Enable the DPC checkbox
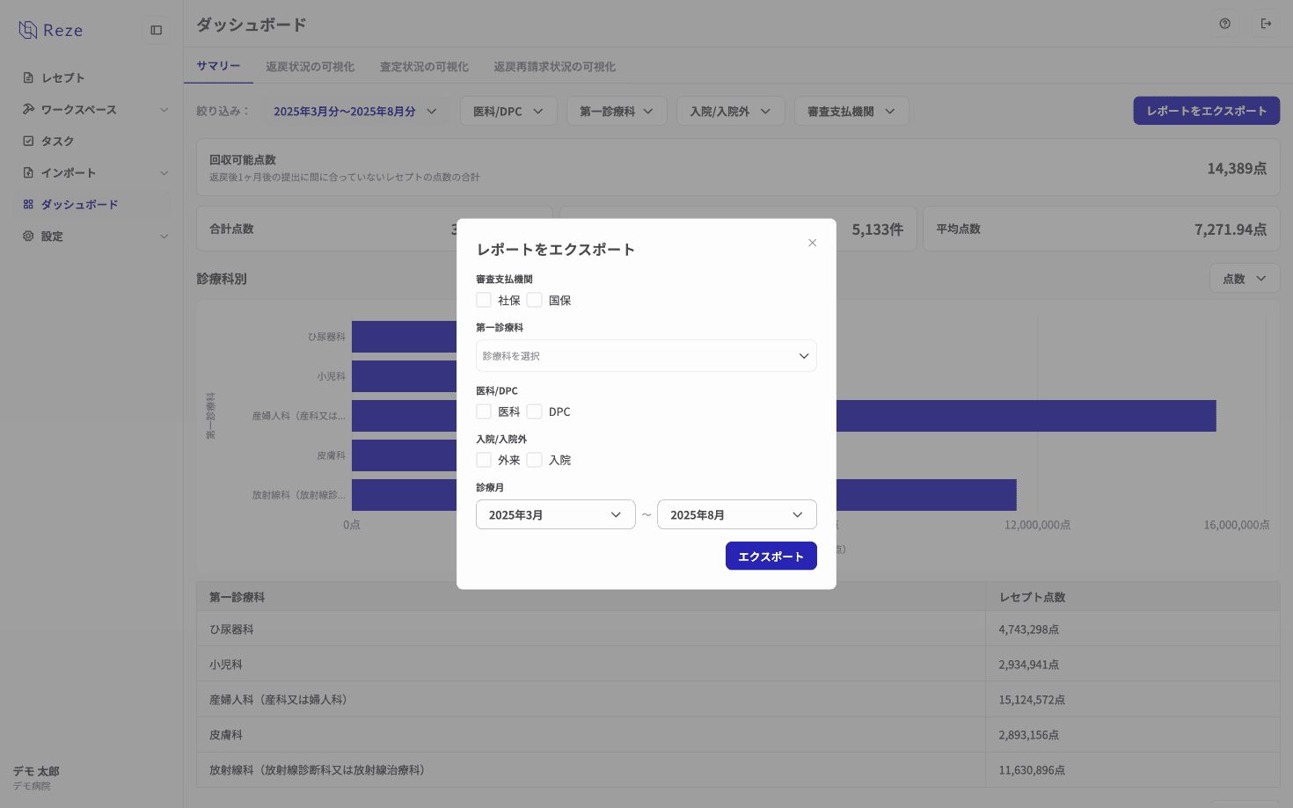 pos(535,411)
